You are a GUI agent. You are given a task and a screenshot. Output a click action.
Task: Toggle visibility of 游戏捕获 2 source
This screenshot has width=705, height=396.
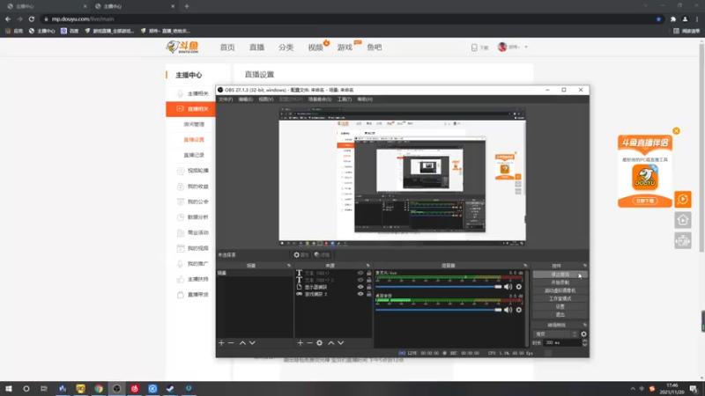click(360, 294)
